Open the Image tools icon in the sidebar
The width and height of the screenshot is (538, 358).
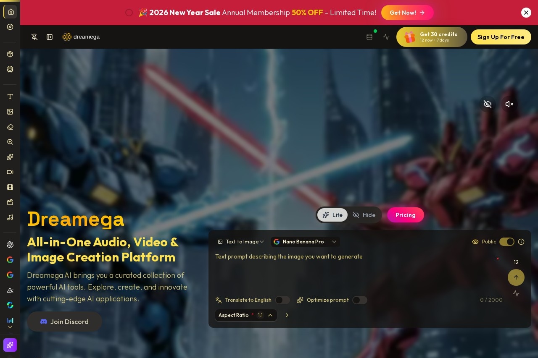coord(10,112)
